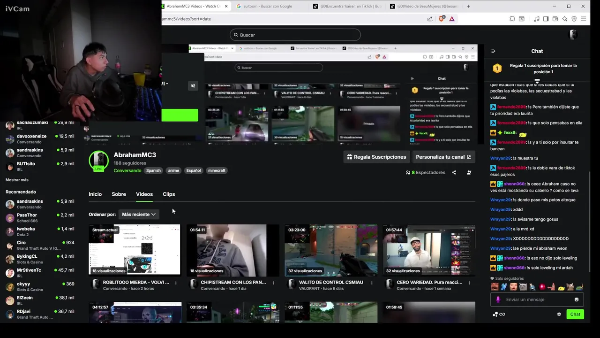Click the okyyy channel avatar
The height and width of the screenshot is (338, 600).
(9, 287)
